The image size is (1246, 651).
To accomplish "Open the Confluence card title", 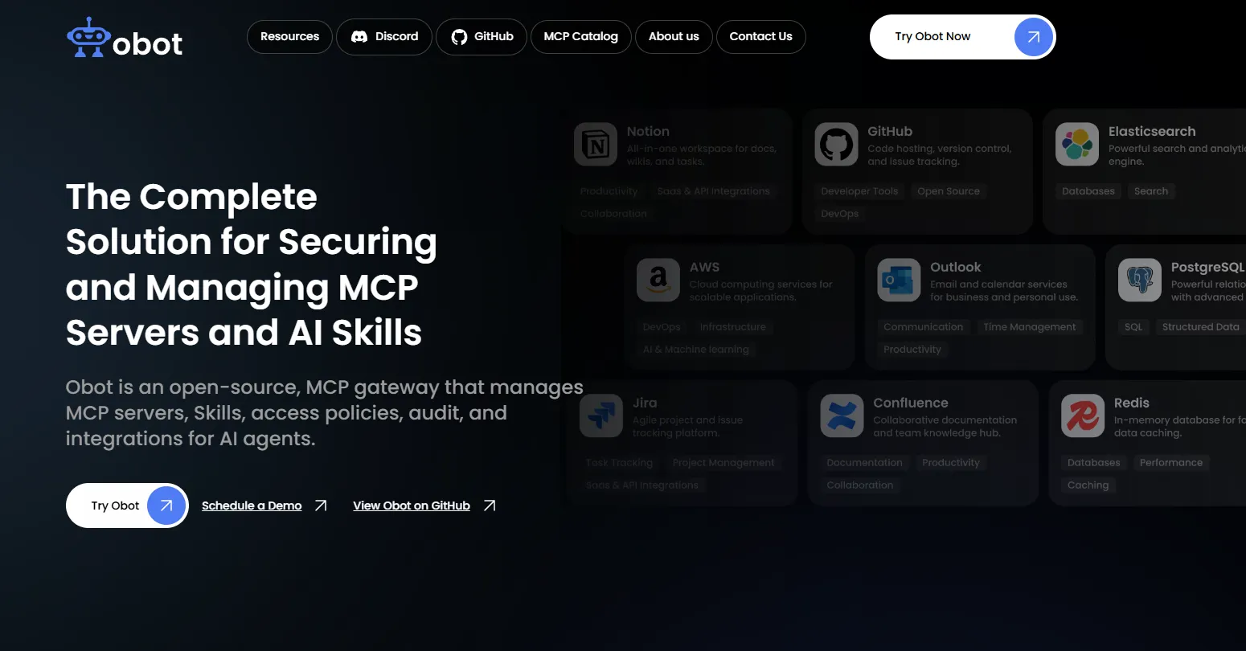I will point(911,403).
